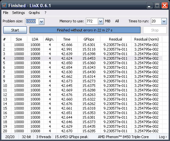
Task: Select GFlops value 15.6453 in row 4
Action: click(89, 58)
